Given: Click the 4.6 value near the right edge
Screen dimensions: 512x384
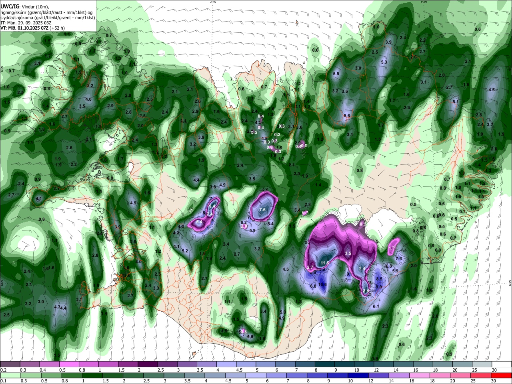Looking at the screenshot, I should (x=492, y=90).
